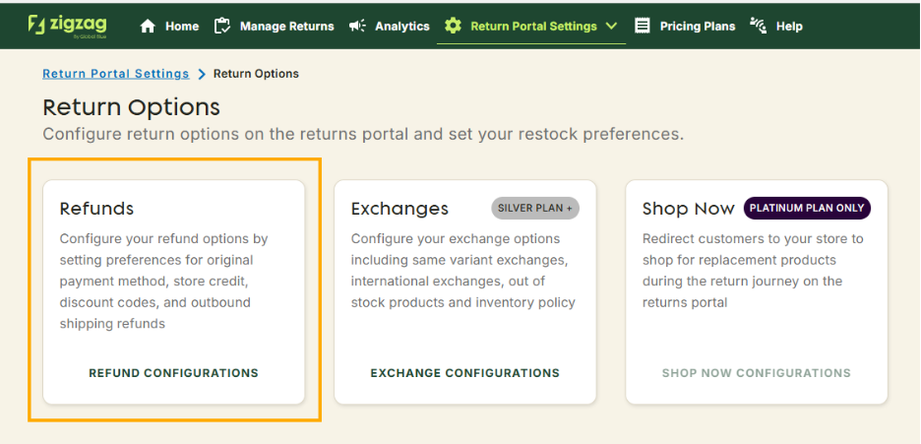Select Pricing Plans in navigation

[x=698, y=27]
